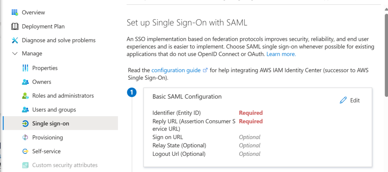Click the Users and groups icon

(25, 110)
